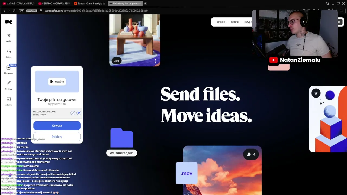This screenshot has width=347, height=195.
Task: Switch to the MACIAS - ZAWIJAM STĄD tab
Action: (x=18, y=4)
